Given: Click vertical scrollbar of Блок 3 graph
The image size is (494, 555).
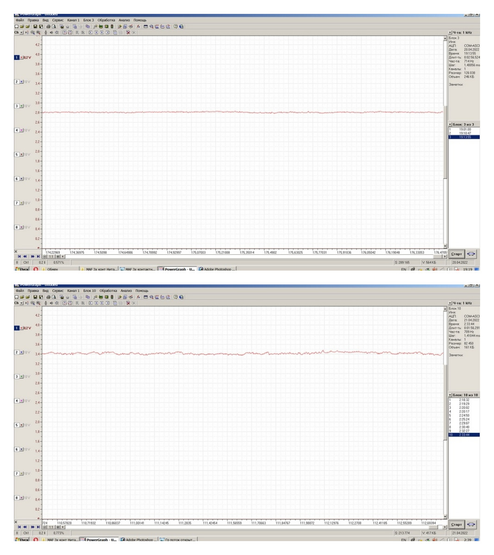Looking at the screenshot, I should coord(445,142).
